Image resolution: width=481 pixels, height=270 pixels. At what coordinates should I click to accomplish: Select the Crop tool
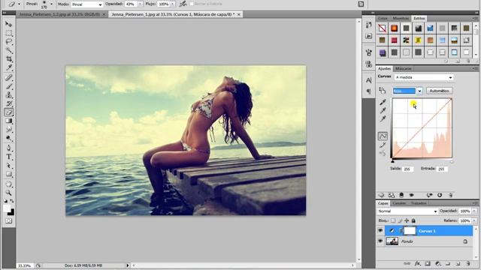point(9,58)
